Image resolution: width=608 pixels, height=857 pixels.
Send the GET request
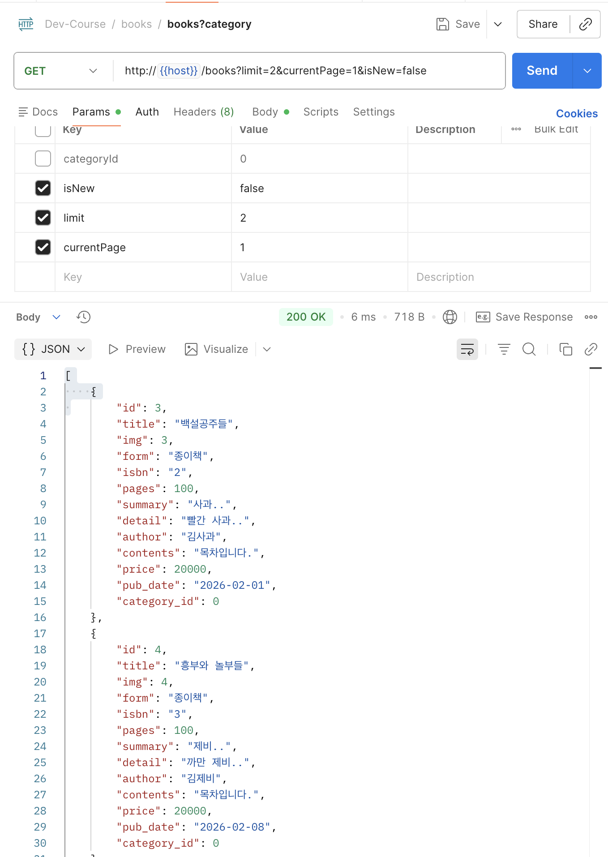pos(542,71)
